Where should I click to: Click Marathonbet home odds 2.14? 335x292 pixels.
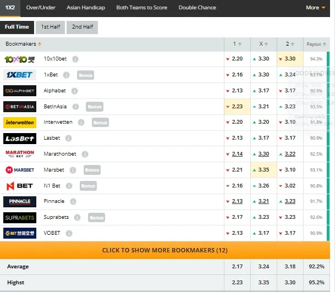tap(237, 154)
